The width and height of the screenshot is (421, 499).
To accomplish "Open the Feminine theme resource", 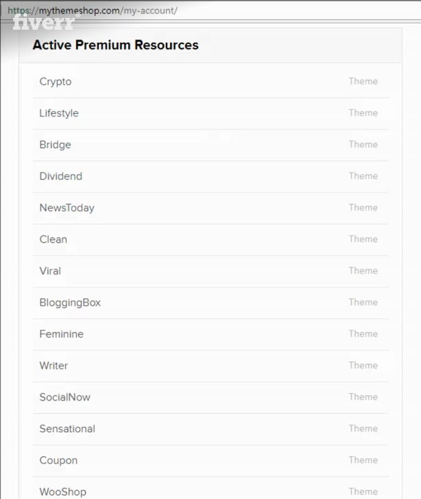I will coord(210,334).
